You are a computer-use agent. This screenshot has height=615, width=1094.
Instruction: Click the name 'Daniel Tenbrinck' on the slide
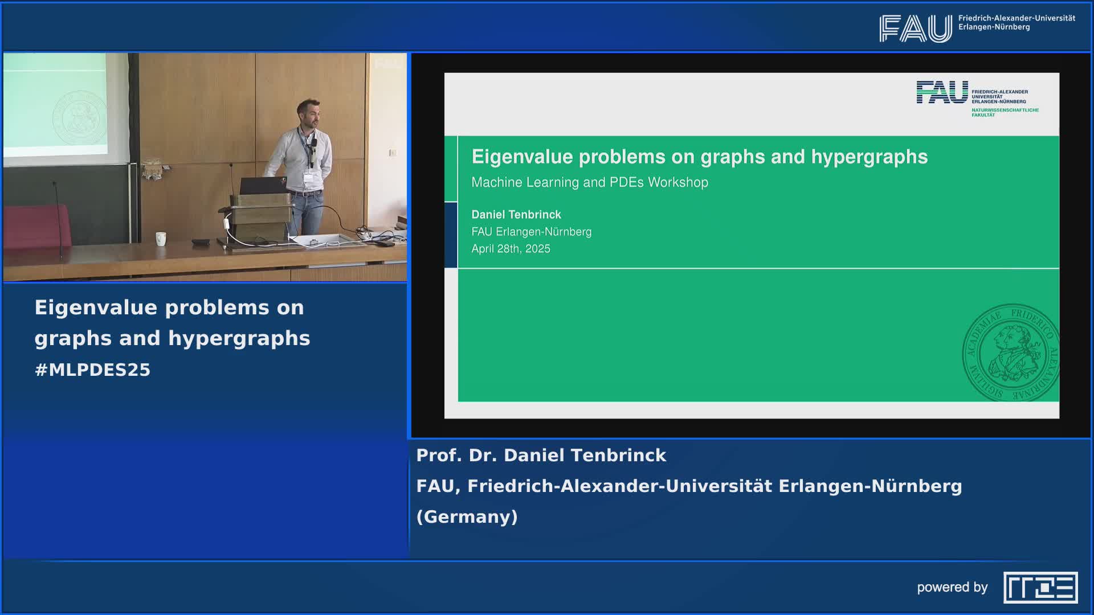tap(516, 215)
